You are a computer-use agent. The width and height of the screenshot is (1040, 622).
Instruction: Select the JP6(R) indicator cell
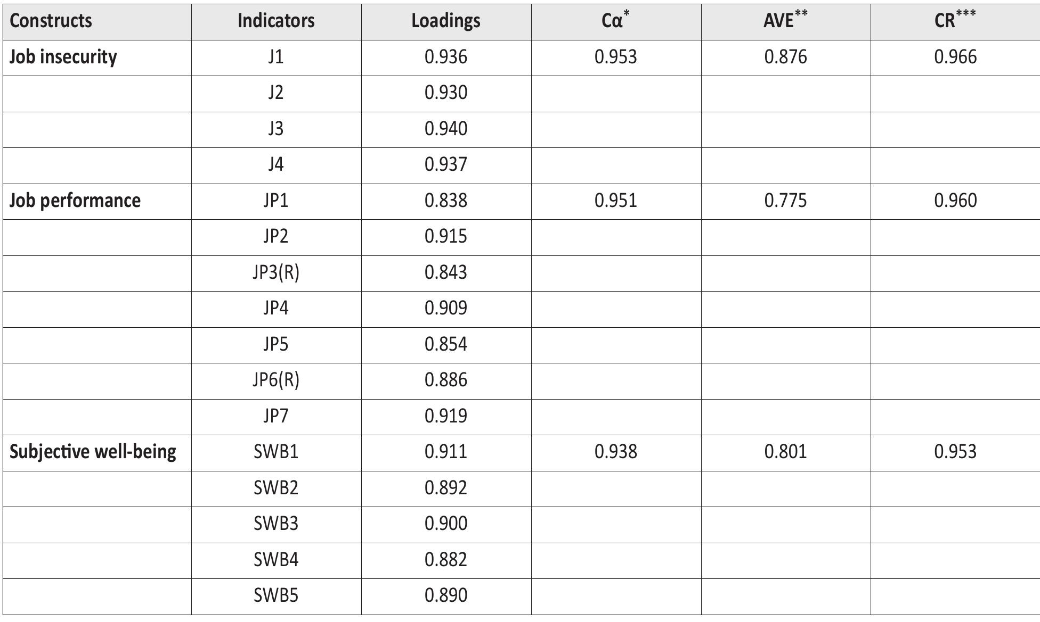pyautogui.click(x=276, y=380)
